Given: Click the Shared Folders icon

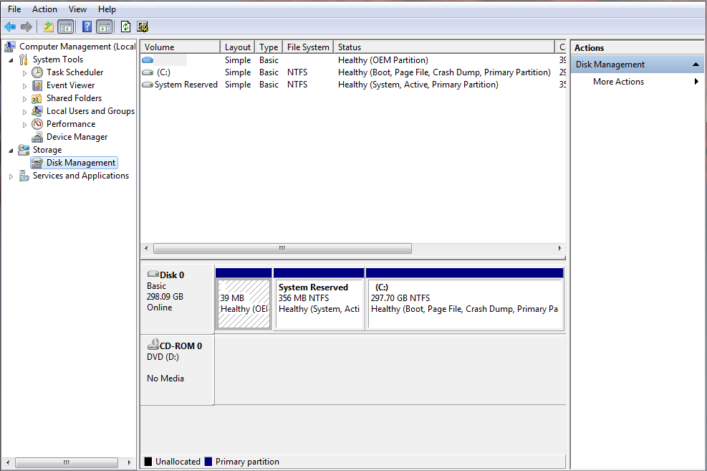Looking at the screenshot, I should (36, 97).
